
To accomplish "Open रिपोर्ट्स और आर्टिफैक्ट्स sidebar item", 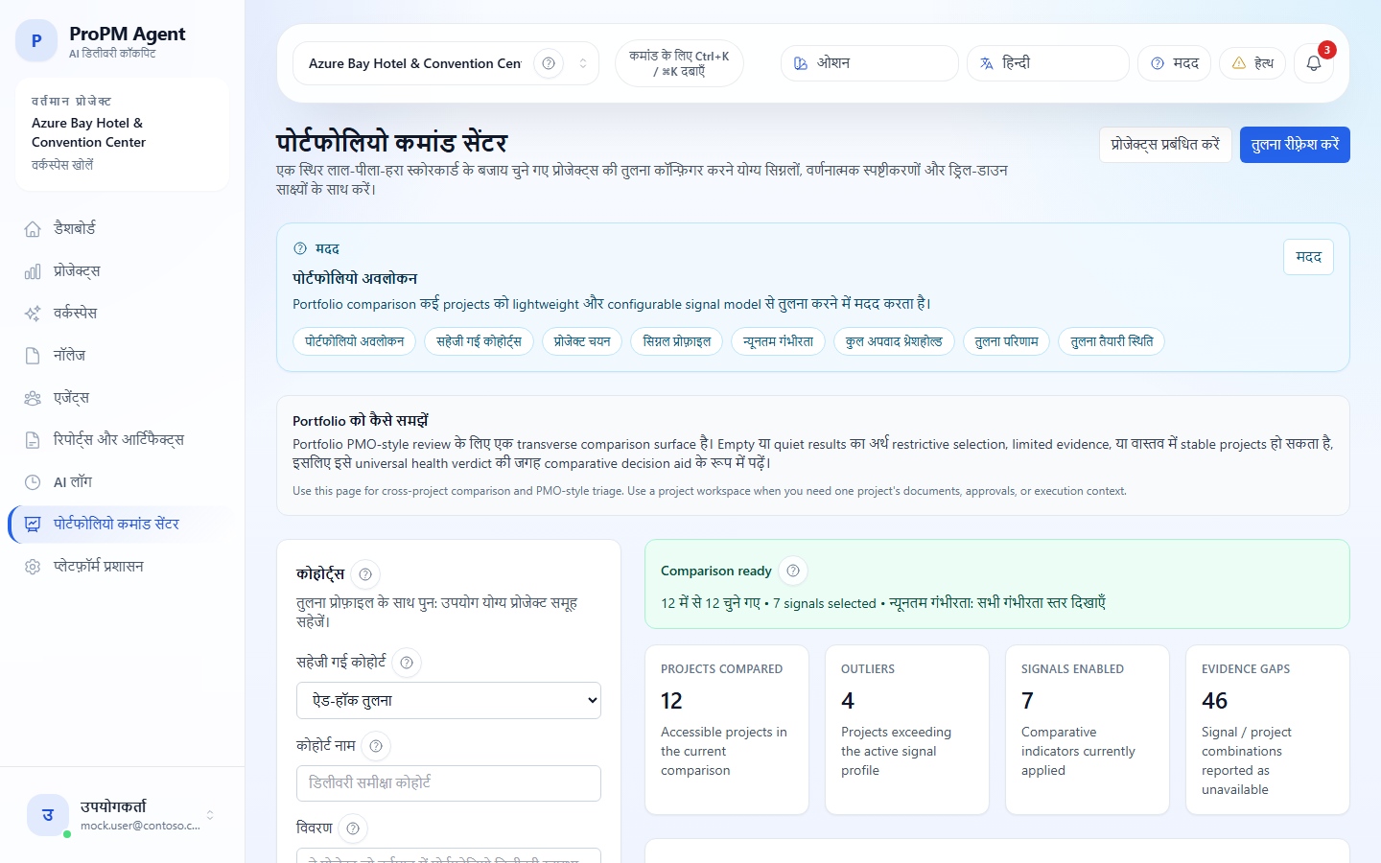I will (118, 439).
